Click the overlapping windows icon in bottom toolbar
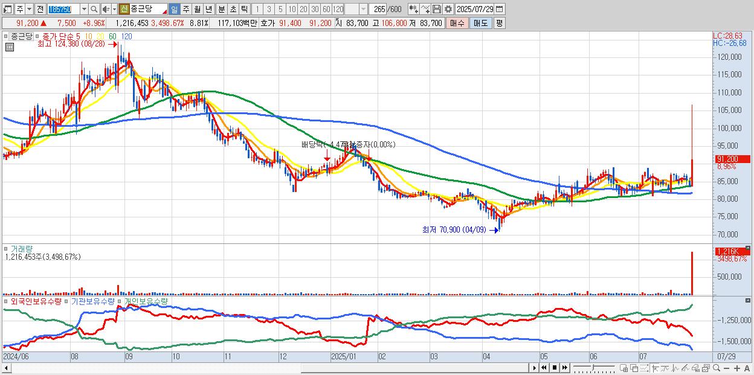Image resolution: width=754 pixels, height=375 pixels. 634,368
